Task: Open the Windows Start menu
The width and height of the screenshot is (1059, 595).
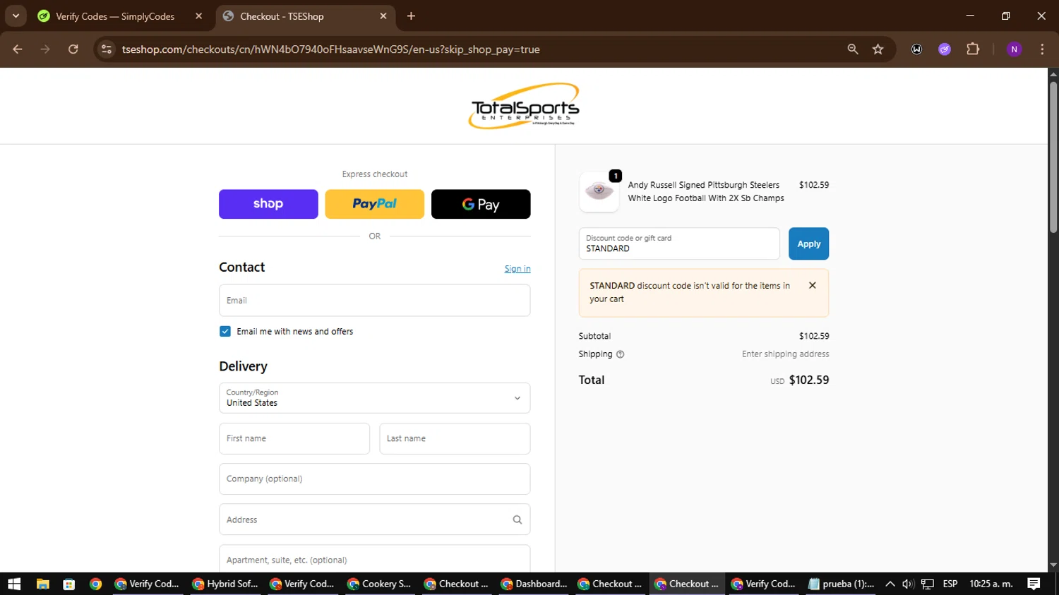Action: pyautogui.click(x=14, y=584)
